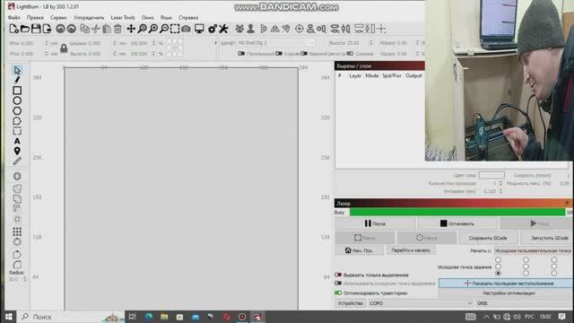
Task: Toggle the 'Курсив' italic switch
Action: tap(279, 54)
